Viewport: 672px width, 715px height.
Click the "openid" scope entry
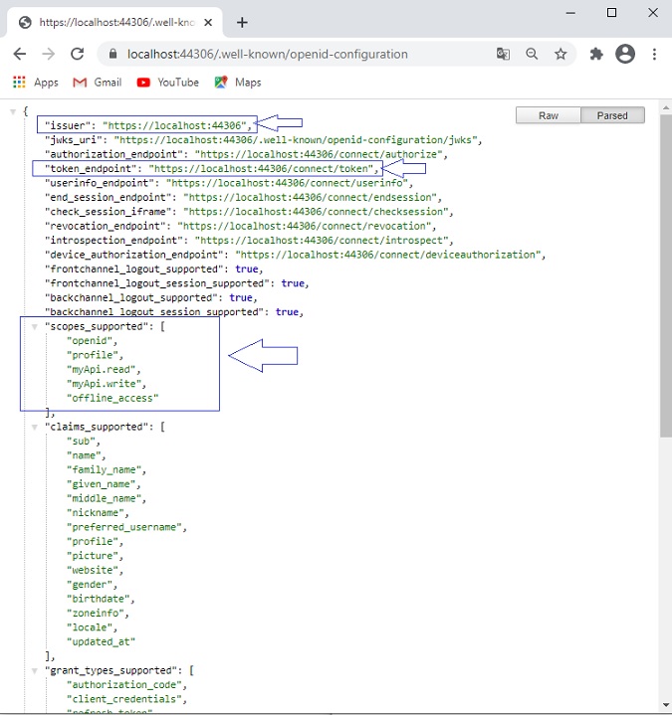click(x=89, y=341)
